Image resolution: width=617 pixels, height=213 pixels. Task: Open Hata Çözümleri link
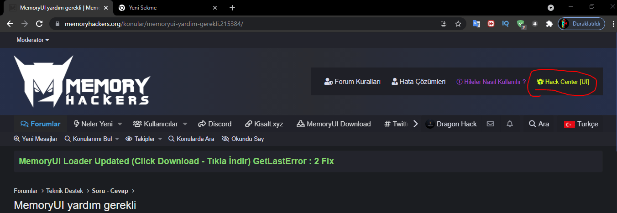(x=418, y=82)
